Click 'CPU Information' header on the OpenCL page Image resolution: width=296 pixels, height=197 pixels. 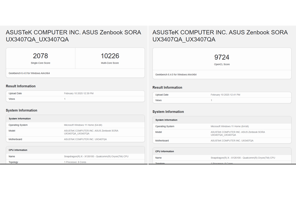click(165, 151)
